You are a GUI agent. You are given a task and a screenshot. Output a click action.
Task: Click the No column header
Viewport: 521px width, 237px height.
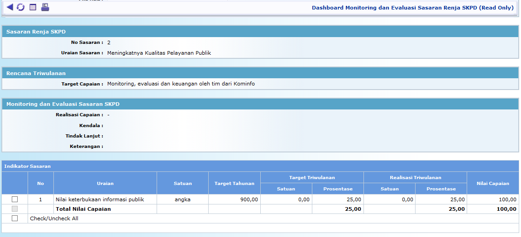(x=41, y=183)
